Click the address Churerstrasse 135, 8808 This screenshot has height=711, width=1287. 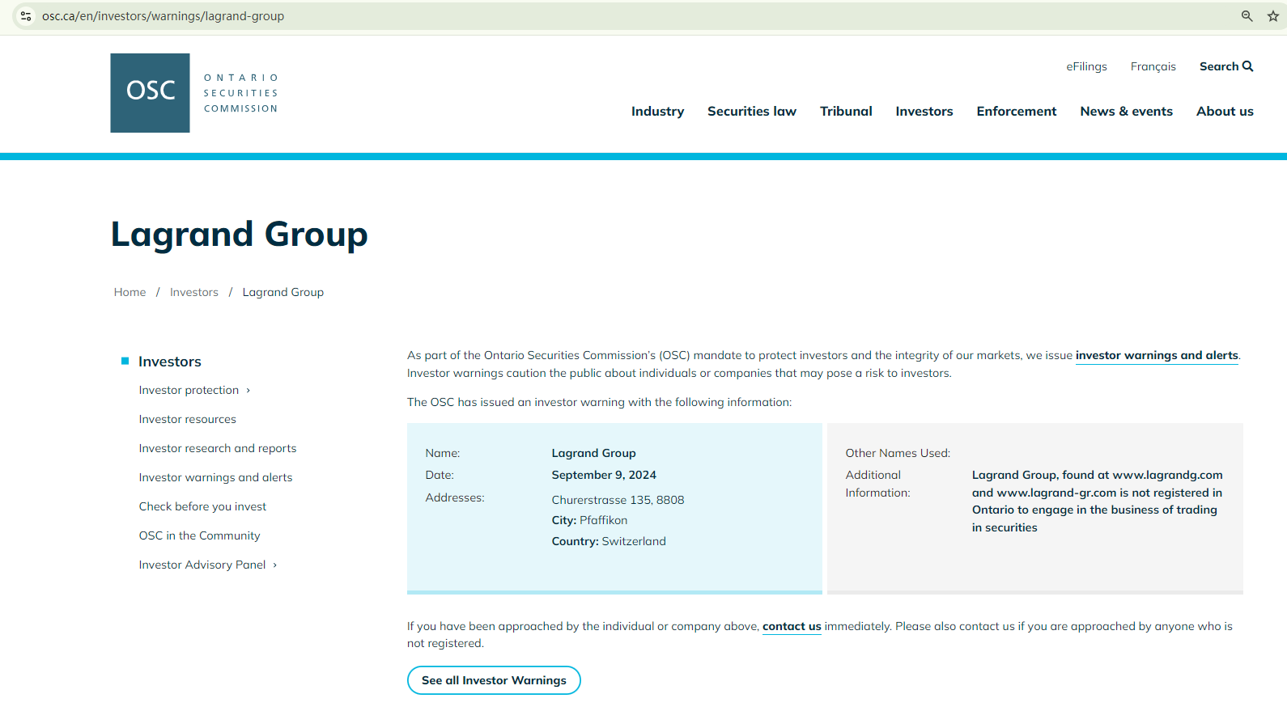click(618, 500)
